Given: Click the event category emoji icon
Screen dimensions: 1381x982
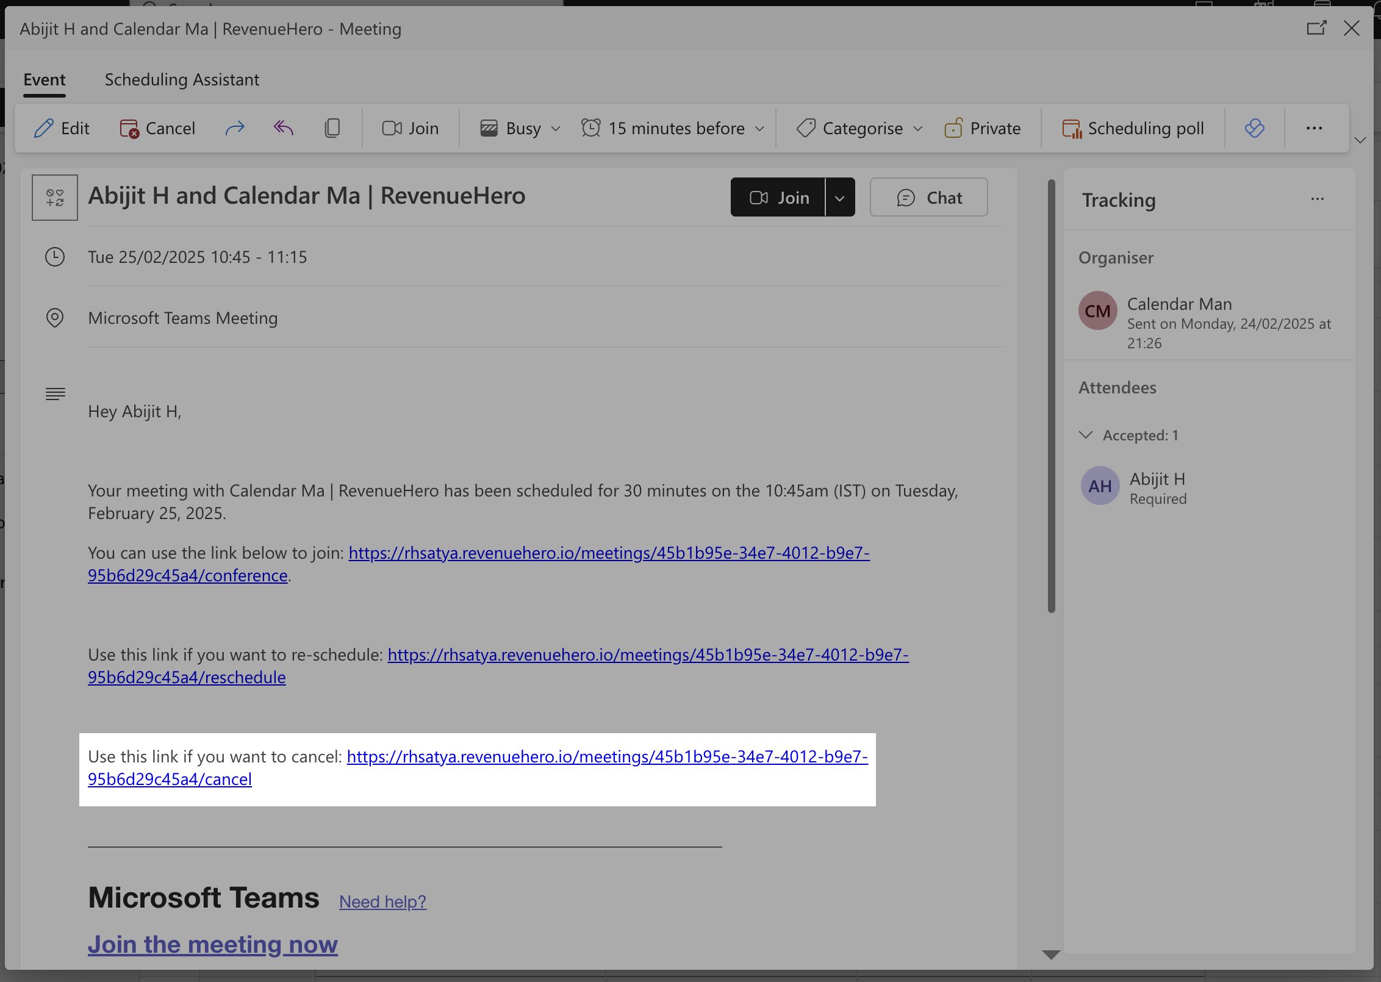Looking at the screenshot, I should [x=55, y=198].
